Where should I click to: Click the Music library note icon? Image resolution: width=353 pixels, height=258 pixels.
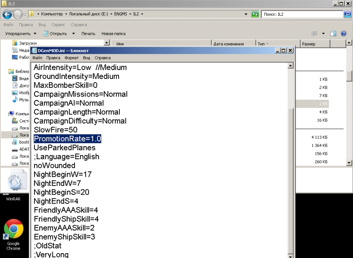point(15,100)
